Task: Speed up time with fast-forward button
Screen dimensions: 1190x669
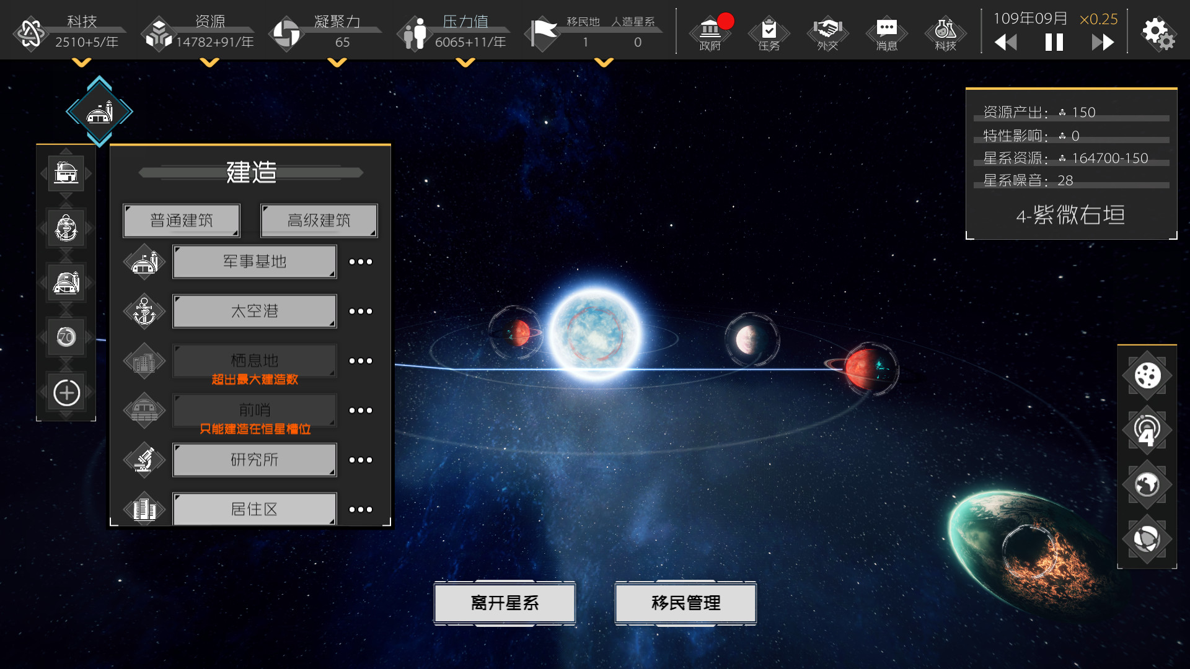Action: pyautogui.click(x=1102, y=42)
